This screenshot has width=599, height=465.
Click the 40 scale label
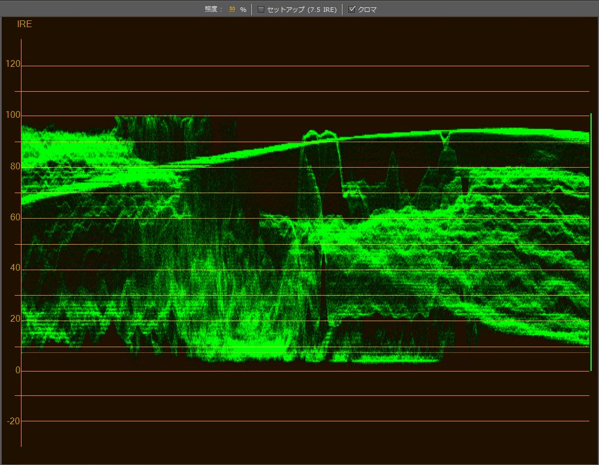click(15, 268)
